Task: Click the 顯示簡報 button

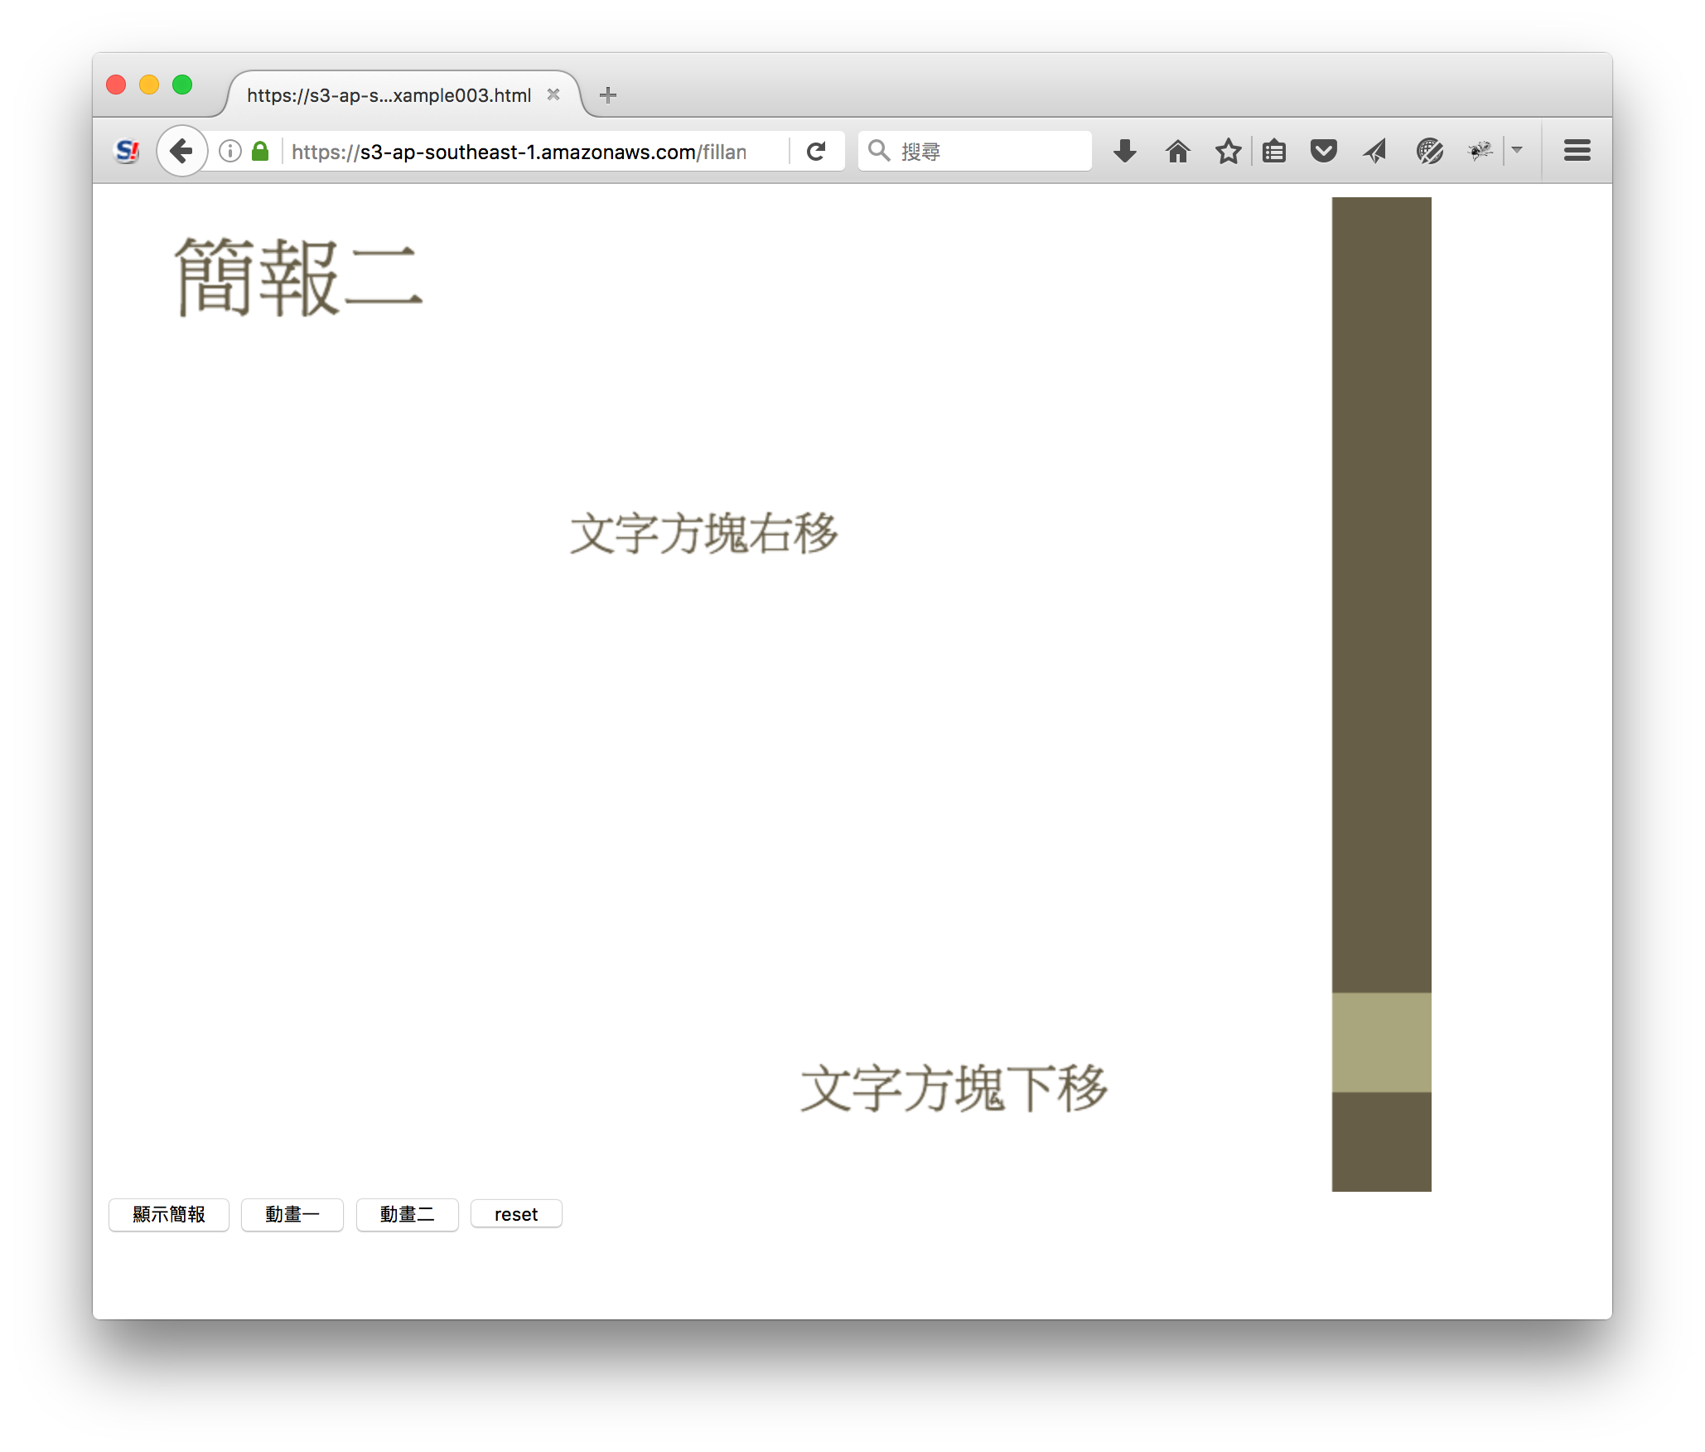Action: 169,1214
